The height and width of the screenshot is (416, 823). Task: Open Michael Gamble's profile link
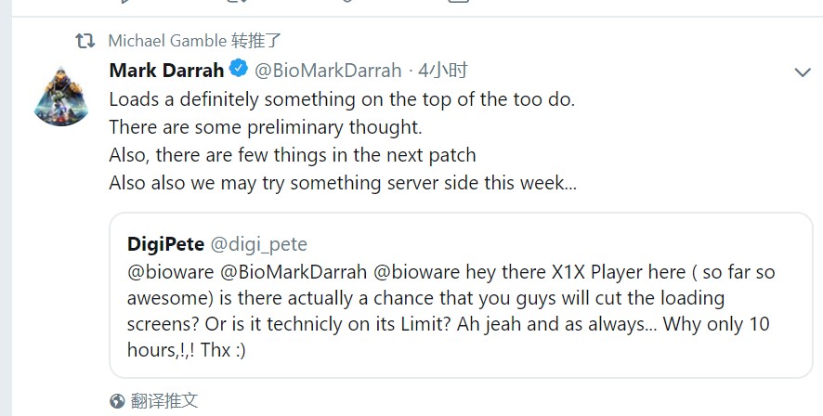point(167,41)
